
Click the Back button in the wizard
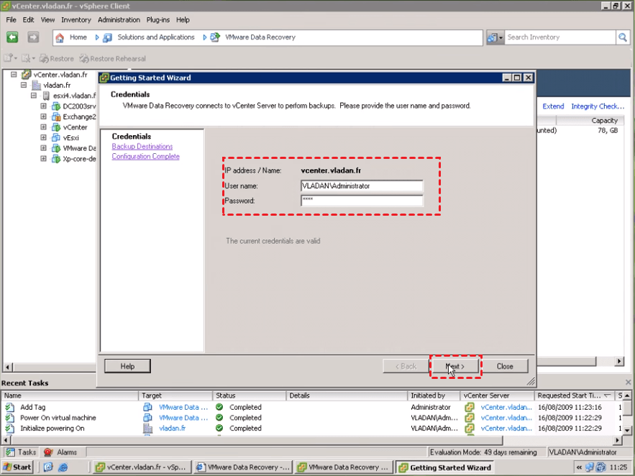[x=406, y=366]
